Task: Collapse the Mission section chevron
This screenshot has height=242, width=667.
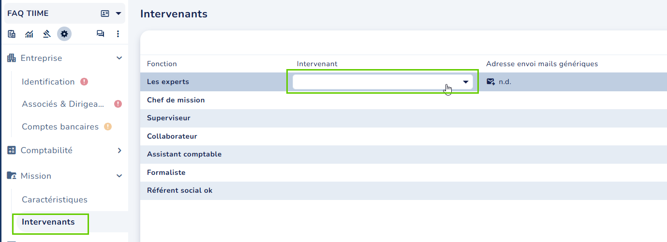Action: tap(119, 176)
